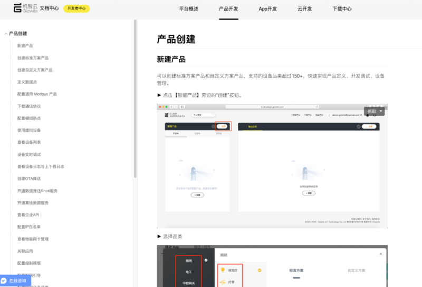Screen dimensions: 422x287
Task: Close the 照明 dialog with the X
Action: tap(381, 254)
